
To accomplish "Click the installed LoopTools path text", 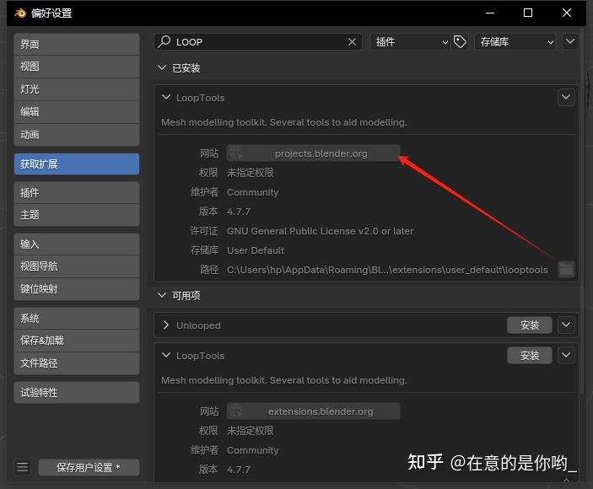I will [x=387, y=270].
